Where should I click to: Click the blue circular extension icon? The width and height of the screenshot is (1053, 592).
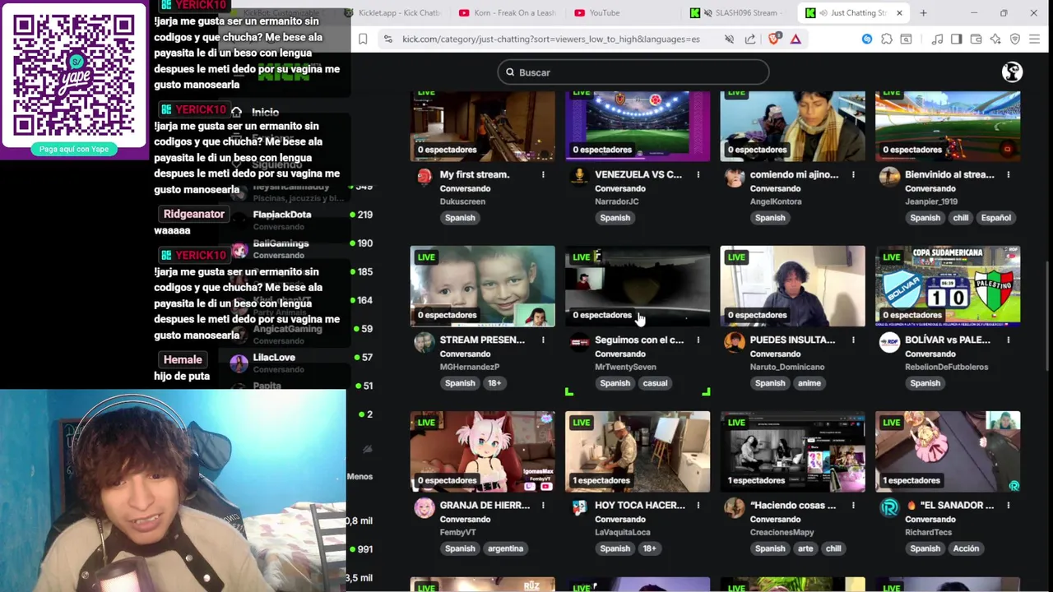pos(867,39)
